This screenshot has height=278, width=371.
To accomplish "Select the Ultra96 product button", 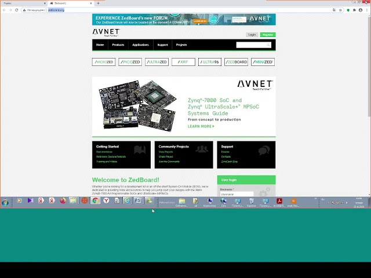I will pos(210,62).
